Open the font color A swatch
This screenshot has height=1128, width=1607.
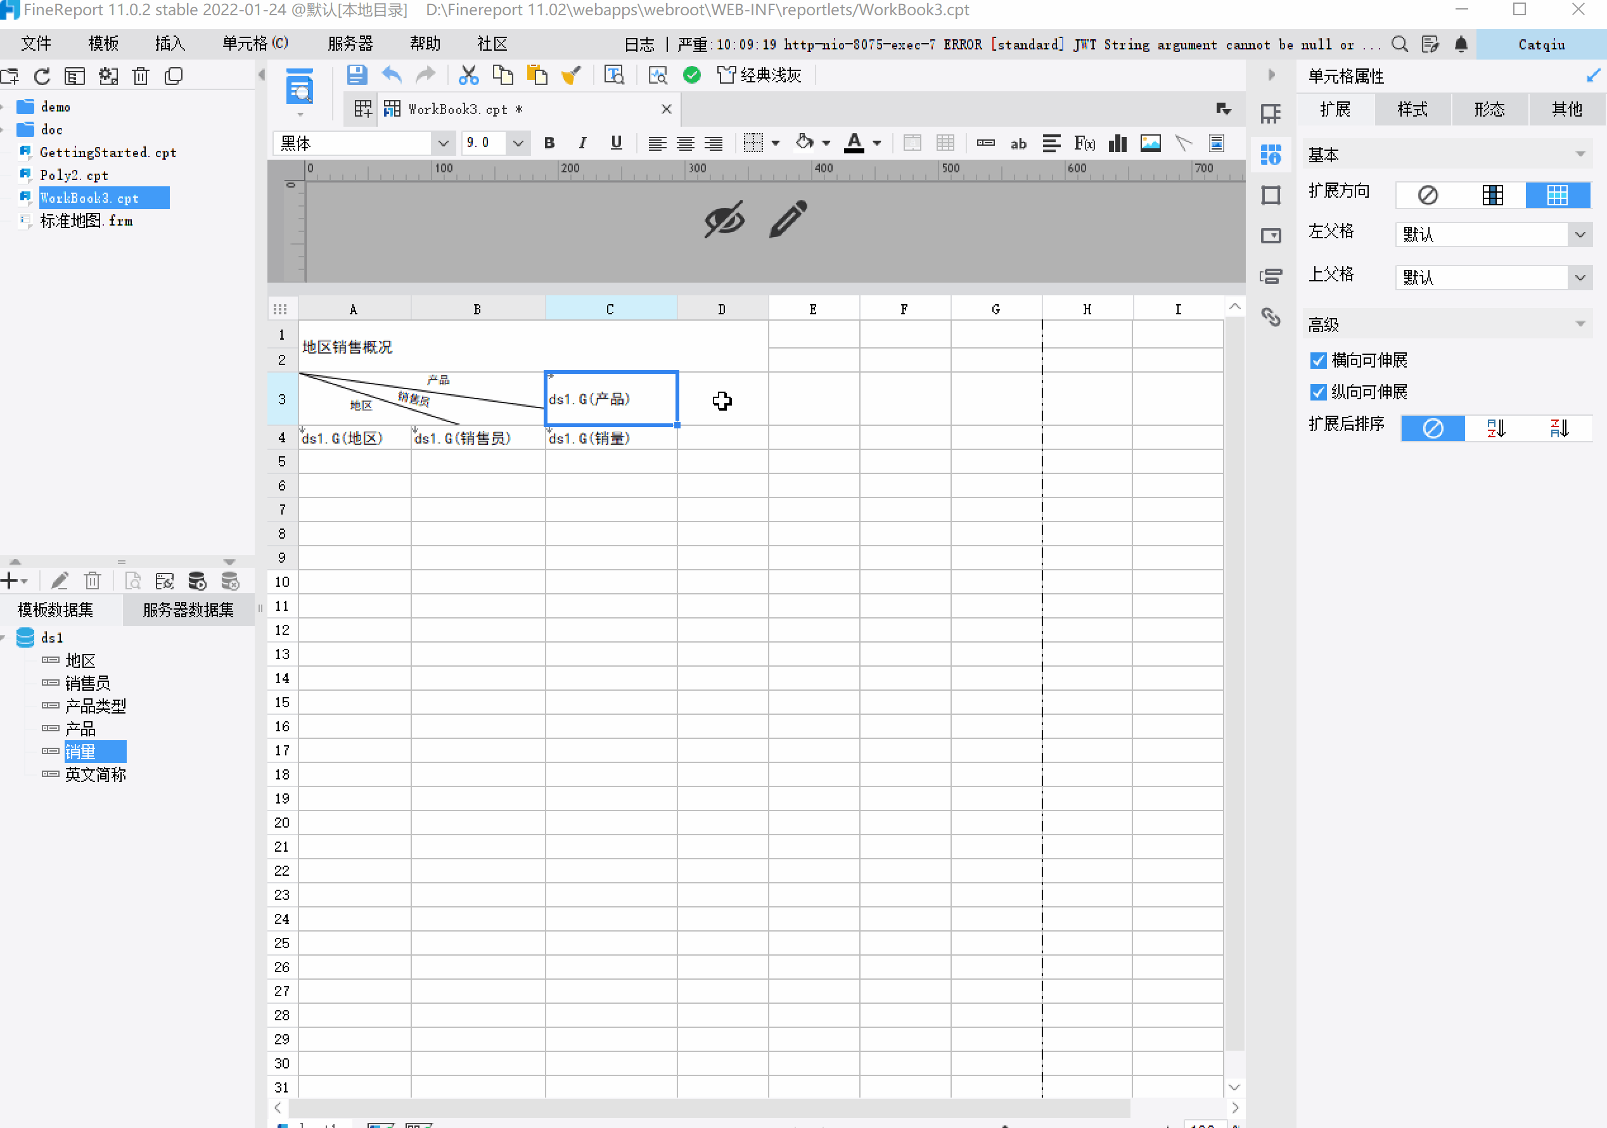click(x=854, y=143)
